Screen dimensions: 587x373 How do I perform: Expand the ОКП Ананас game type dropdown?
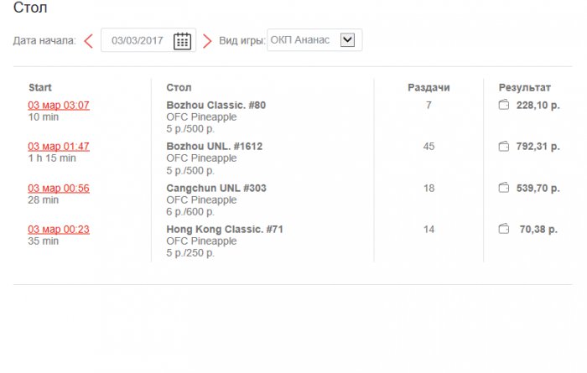pyautogui.click(x=348, y=39)
